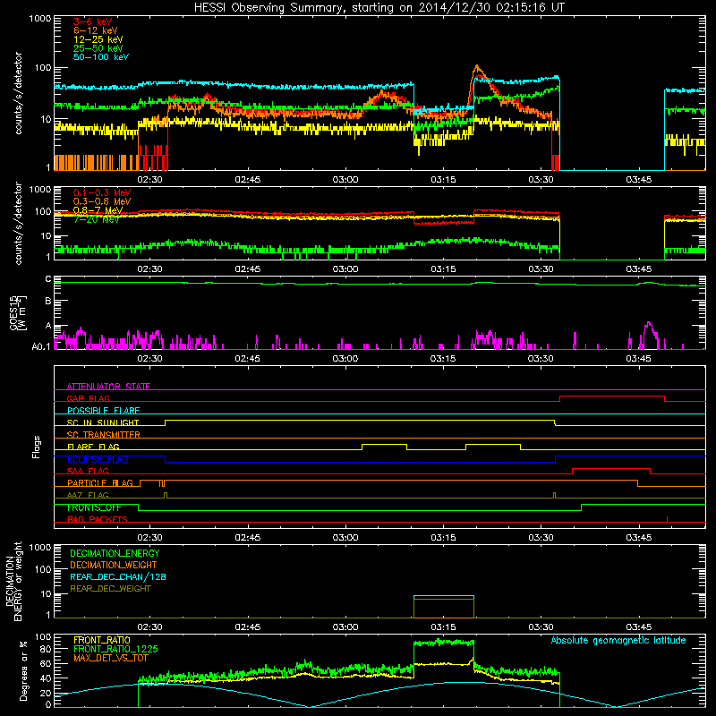Viewport: 716px width, 716px height.
Task: Click the Absolute geomagnetic latitude label
Action: click(x=618, y=641)
